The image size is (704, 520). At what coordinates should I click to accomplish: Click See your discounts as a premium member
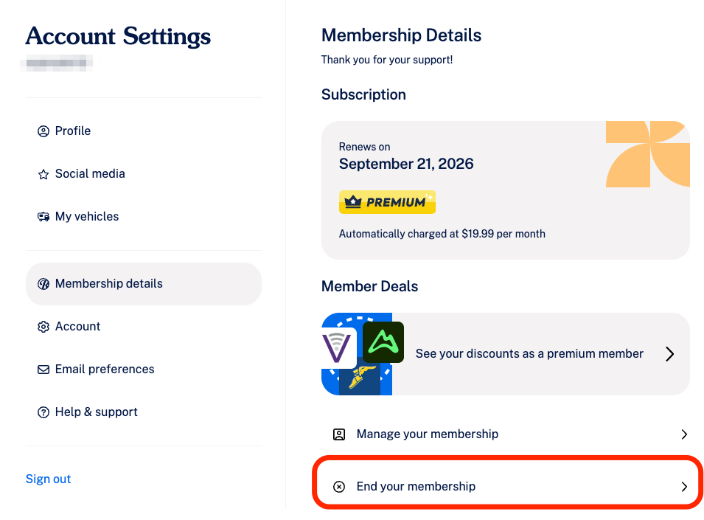coord(529,354)
